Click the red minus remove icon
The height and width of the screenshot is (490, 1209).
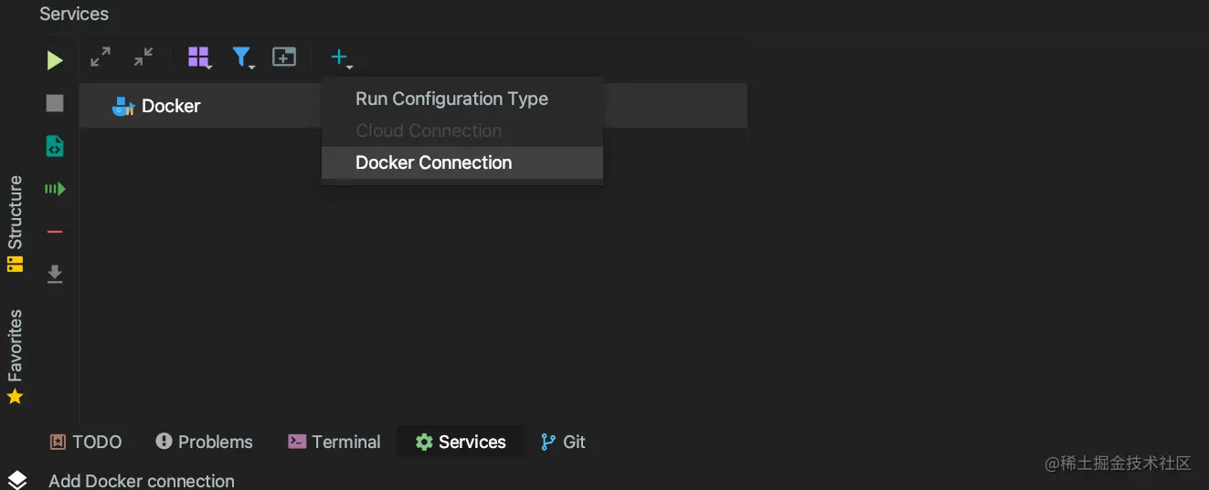pyautogui.click(x=55, y=232)
